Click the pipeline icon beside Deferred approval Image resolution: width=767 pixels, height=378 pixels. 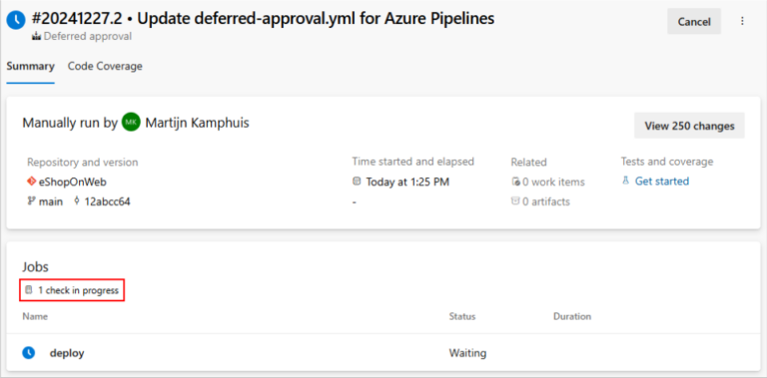coord(36,36)
